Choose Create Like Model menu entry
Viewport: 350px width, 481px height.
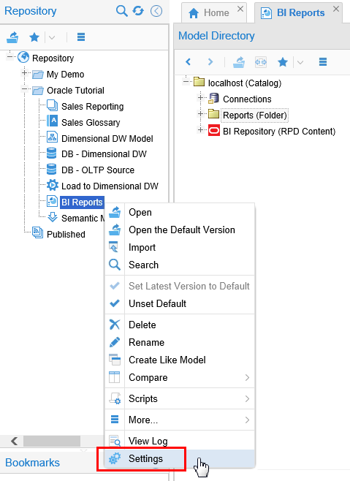click(180, 360)
